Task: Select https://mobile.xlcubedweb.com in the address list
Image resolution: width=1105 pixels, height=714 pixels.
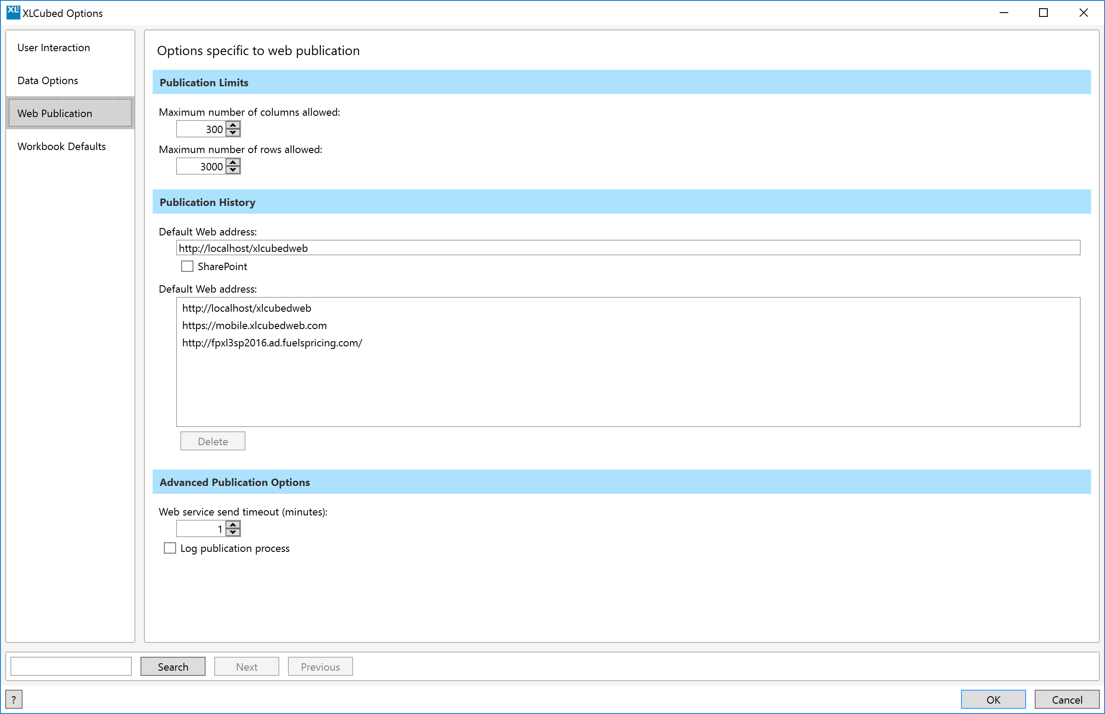Action: click(628, 326)
